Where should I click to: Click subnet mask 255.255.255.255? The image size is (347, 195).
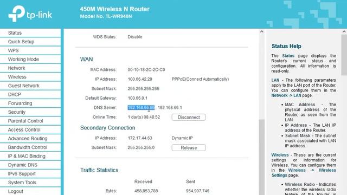(143, 89)
